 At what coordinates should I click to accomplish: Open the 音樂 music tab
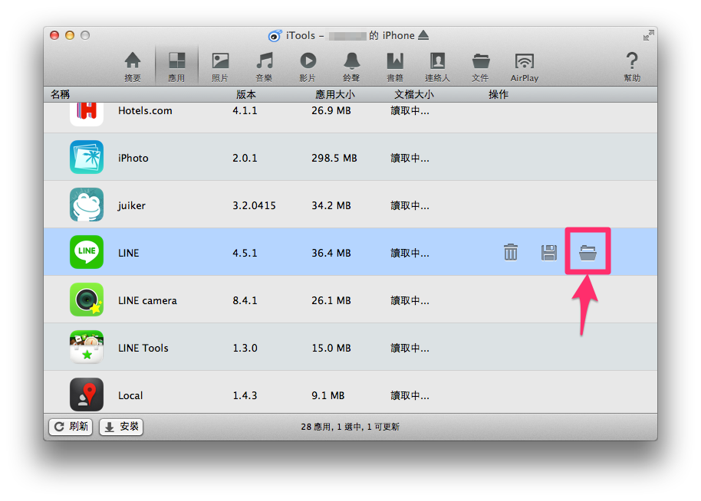(x=264, y=67)
